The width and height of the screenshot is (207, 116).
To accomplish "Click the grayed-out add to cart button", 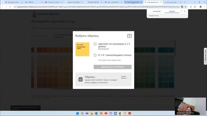I will pos(113,67).
